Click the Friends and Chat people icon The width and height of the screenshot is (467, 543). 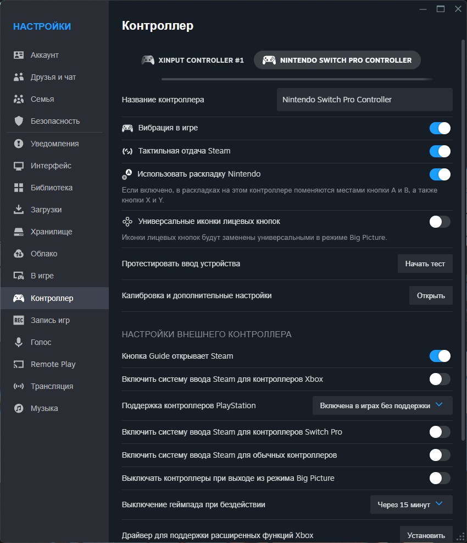[x=19, y=77]
